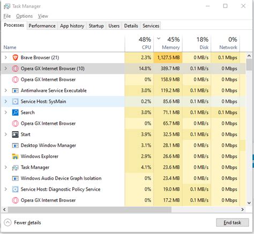Screen dimensions: 254x234
Task: Switch to the Startup tab
Action: click(96, 26)
